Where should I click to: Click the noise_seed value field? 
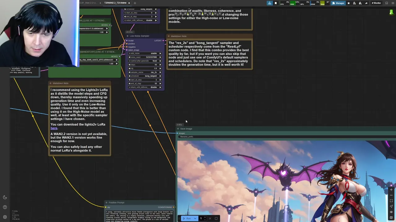pos(145,57)
